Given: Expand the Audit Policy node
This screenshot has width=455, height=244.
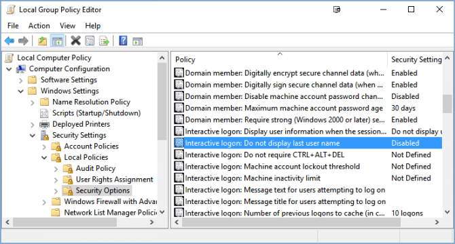Looking at the screenshot, I should click(56, 169).
